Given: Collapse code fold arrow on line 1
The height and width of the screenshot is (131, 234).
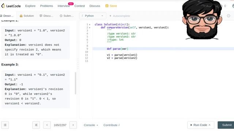Looking at the screenshot, I should coord(90,24).
